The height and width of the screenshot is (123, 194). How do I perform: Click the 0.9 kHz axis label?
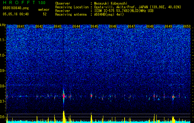coord(3,71)
